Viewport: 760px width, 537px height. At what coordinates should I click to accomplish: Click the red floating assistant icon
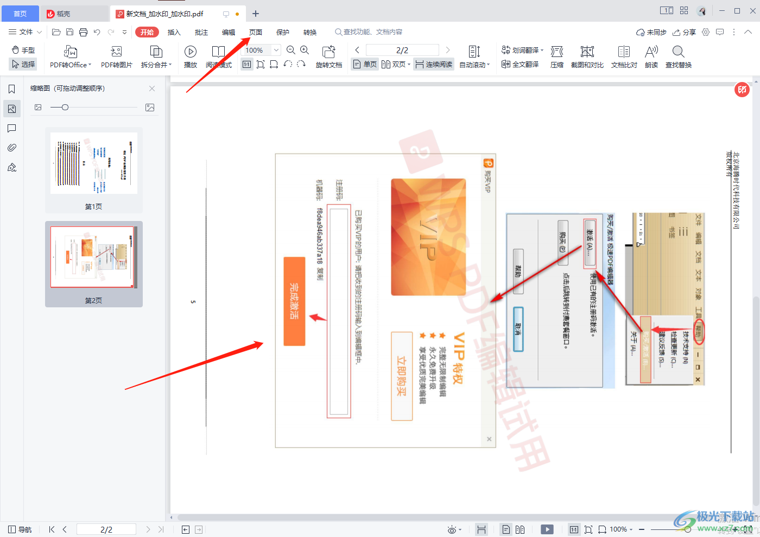(742, 90)
